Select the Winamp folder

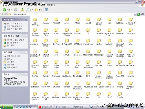point(120,85)
